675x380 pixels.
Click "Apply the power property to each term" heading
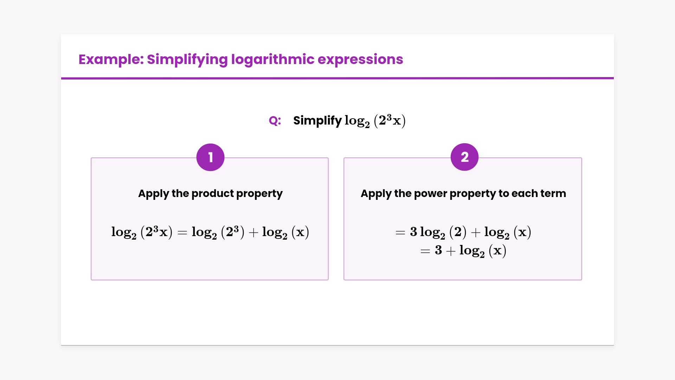[463, 194]
